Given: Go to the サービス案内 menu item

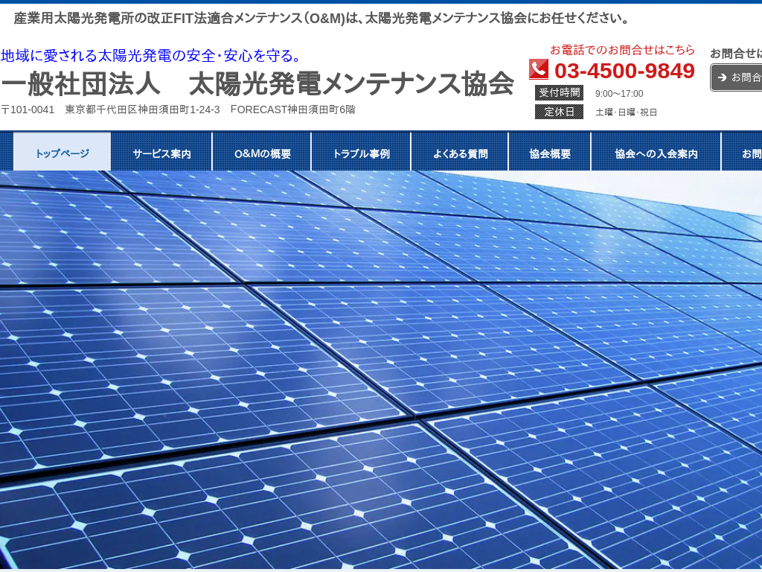Looking at the screenshot, I should [x=161, y=153].
